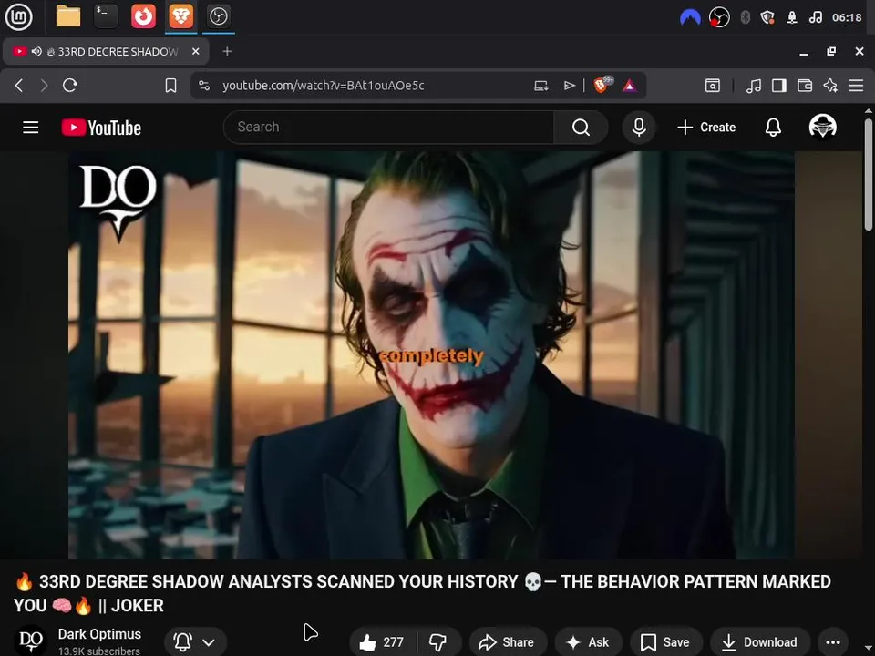Viewport: 875px width, 656px height.
Task: Toggle the browser sidebar panel
Action: click(x=779, y=86)
